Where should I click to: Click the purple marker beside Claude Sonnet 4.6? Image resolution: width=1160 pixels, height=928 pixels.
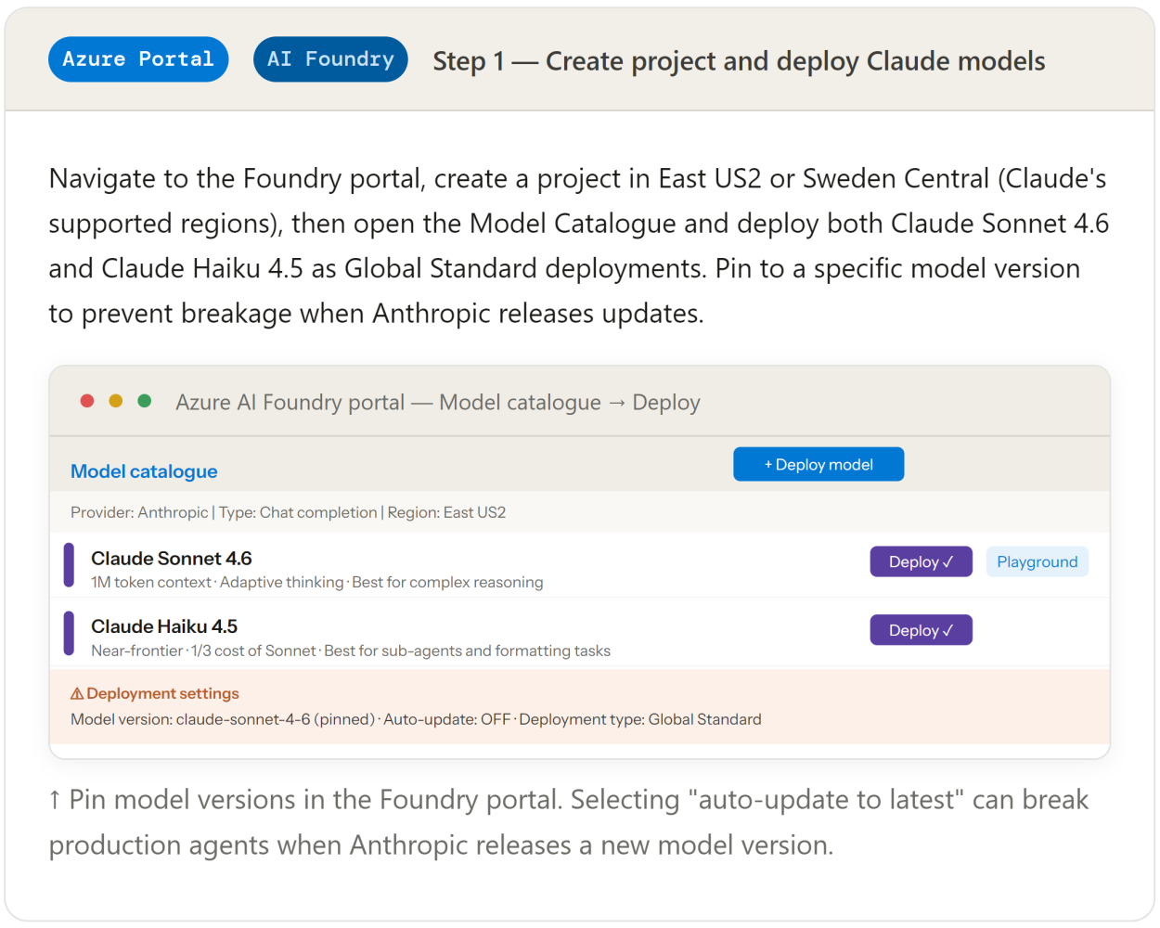tap(69, 565)
